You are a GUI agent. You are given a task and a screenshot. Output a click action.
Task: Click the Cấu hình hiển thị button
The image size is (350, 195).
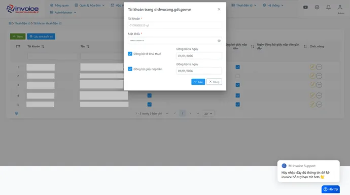(x=41, y=37)
